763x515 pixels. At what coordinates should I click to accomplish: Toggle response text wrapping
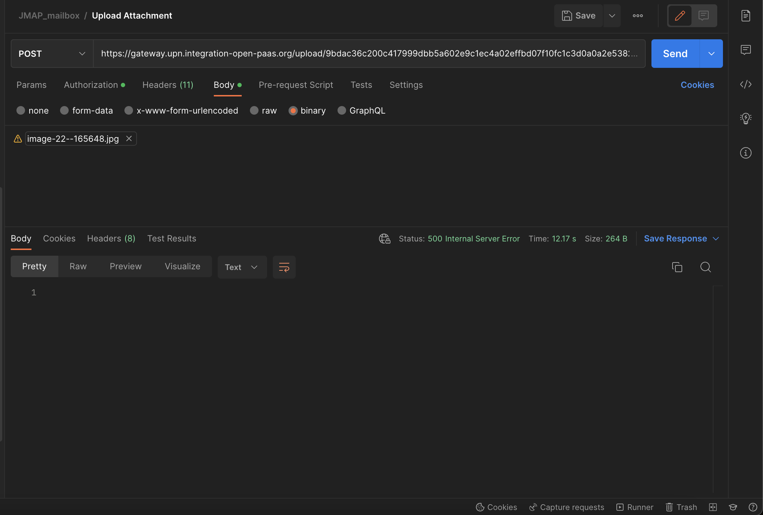(284, 267)
